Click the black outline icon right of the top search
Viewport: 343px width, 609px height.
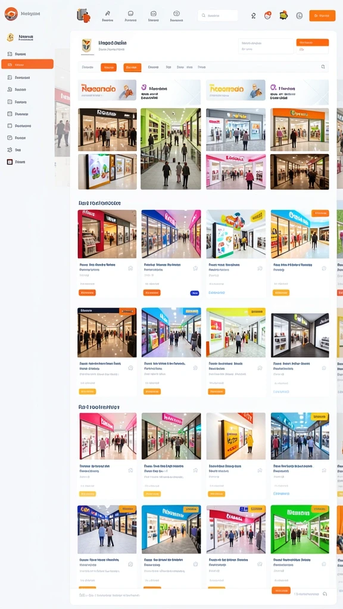click(x=254, y=15)
